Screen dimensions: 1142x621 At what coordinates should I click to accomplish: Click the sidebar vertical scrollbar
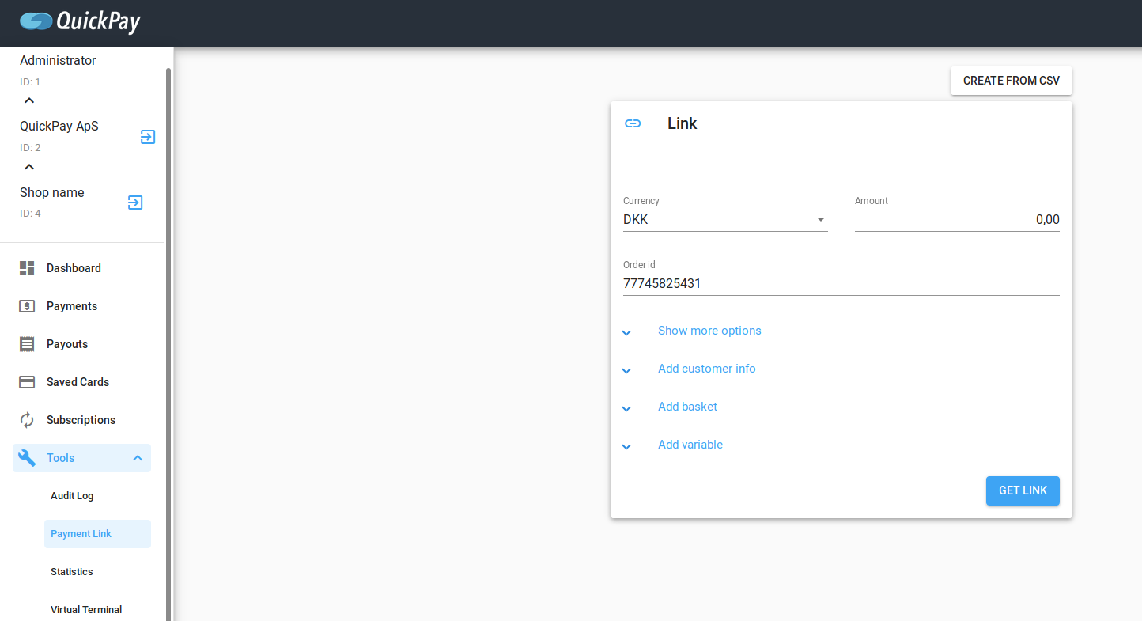168,344
